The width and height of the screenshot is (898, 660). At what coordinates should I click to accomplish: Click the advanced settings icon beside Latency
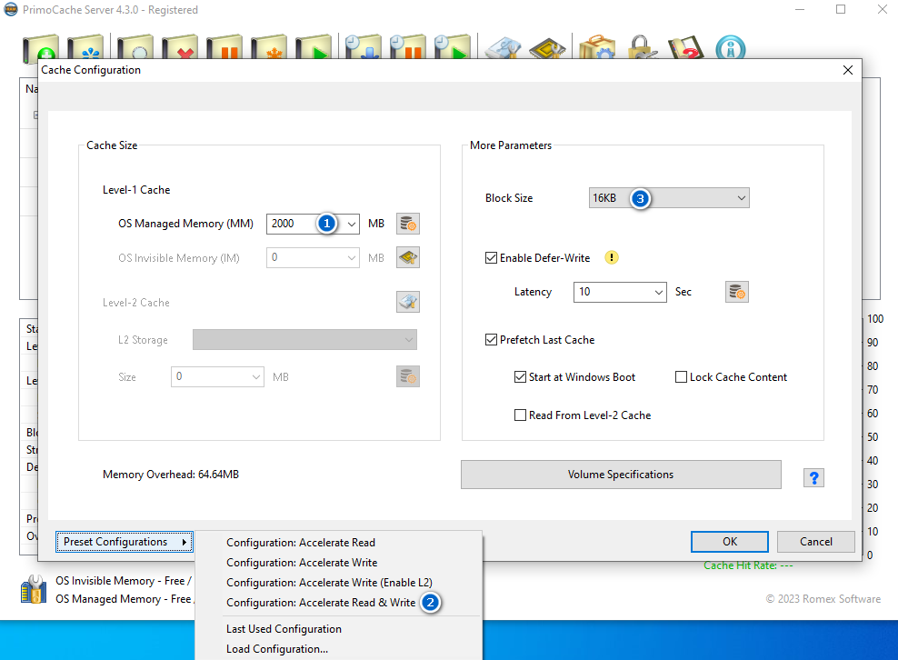pos(737,292)
